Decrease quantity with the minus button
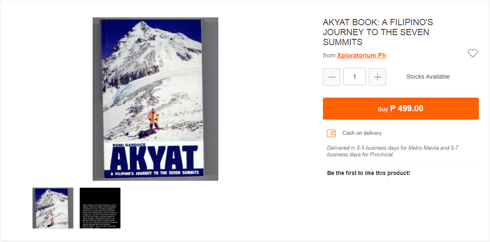The width and height of the screenshot is (490, 242). [x=332, y=77]
